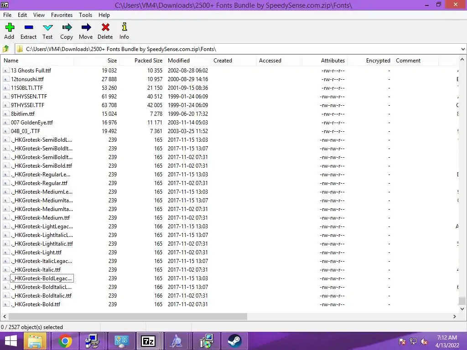Click the scroll left arrow

pos(5,316)
